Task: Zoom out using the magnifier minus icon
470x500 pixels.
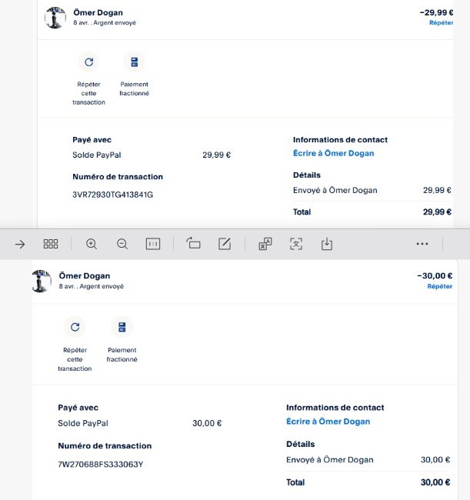Action: tap(122, 244)
